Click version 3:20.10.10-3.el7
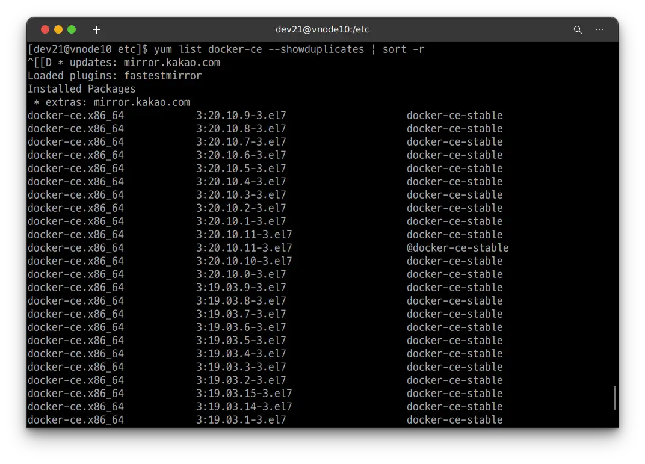Image resolution: width=645 pixels, height=464 pixels. point(244,261)
